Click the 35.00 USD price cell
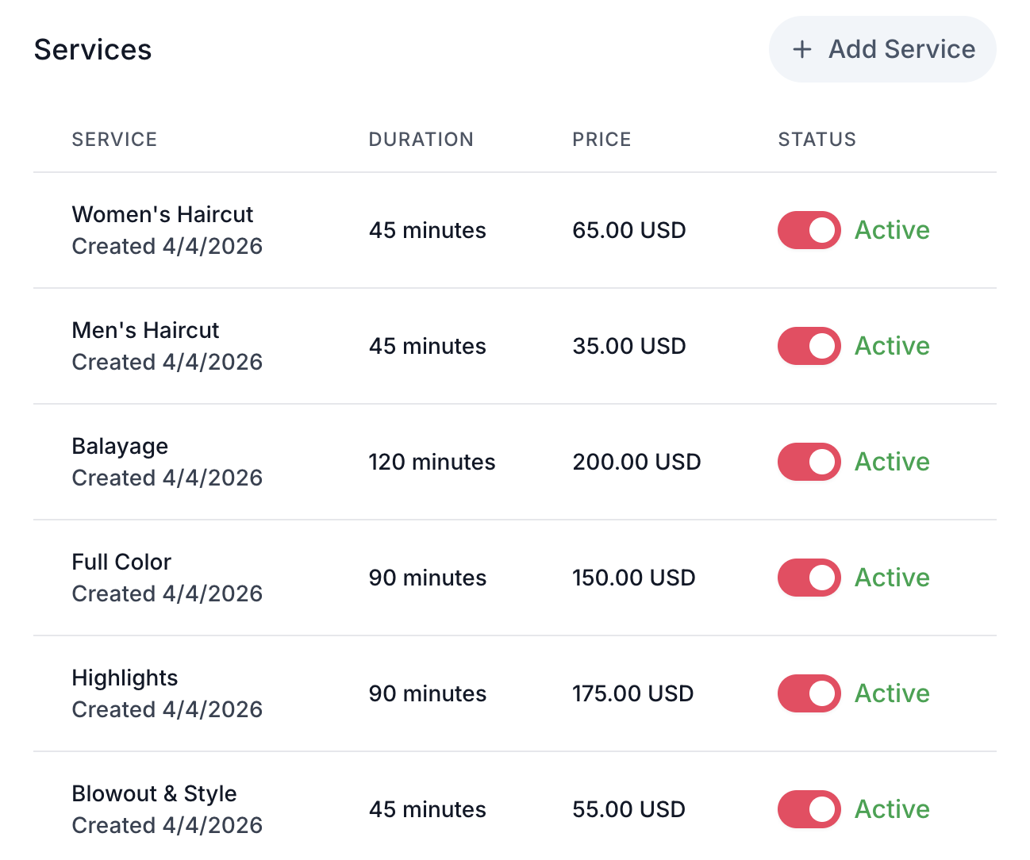Screen dimensions: 1030x860 [x=629, y=346]
